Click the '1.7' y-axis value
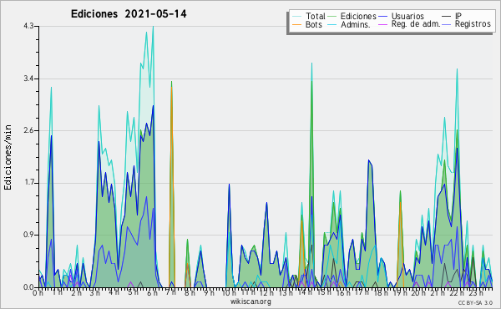 pyautogui.click(x=28, y=183)
